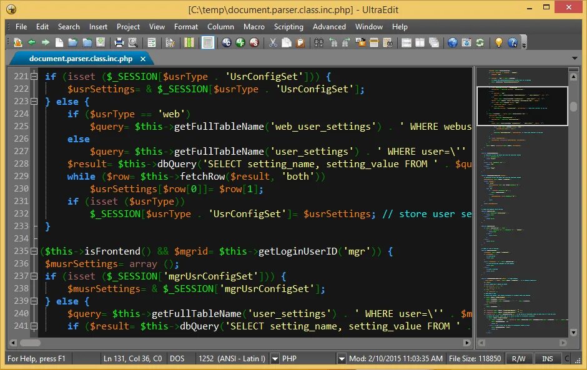Click line number 230 in the gutter
The width and height of the screenshot is (587, 370).
point(21,188)
